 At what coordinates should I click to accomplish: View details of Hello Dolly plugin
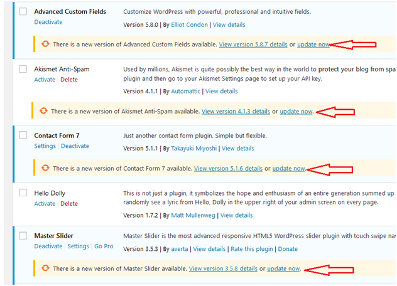237,215
